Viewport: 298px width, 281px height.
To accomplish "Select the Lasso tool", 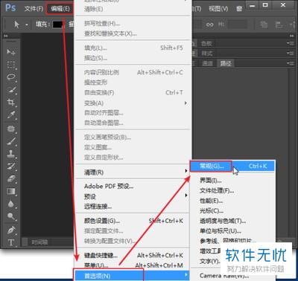I will pos(11,77).
